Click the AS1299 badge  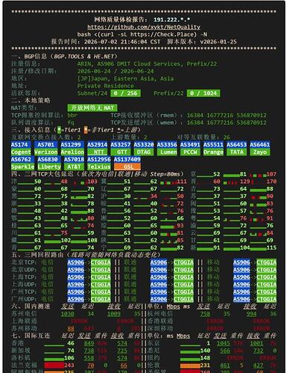pos(72,145)
